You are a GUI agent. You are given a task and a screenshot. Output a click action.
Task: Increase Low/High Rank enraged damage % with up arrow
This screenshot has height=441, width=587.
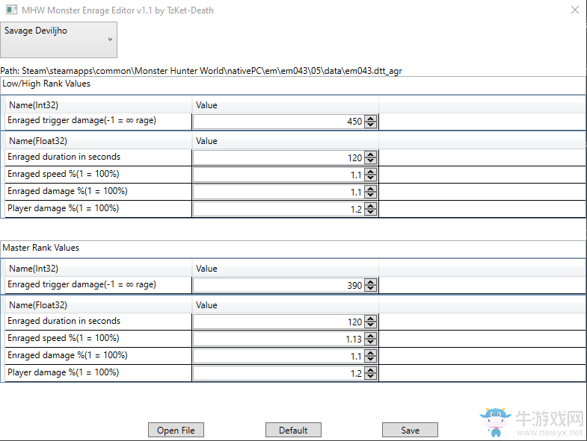pyautogui.click(x=371, y=189)
